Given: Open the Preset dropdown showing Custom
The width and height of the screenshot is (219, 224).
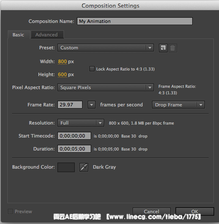Looking at the screenshot, I should point(105,48).
